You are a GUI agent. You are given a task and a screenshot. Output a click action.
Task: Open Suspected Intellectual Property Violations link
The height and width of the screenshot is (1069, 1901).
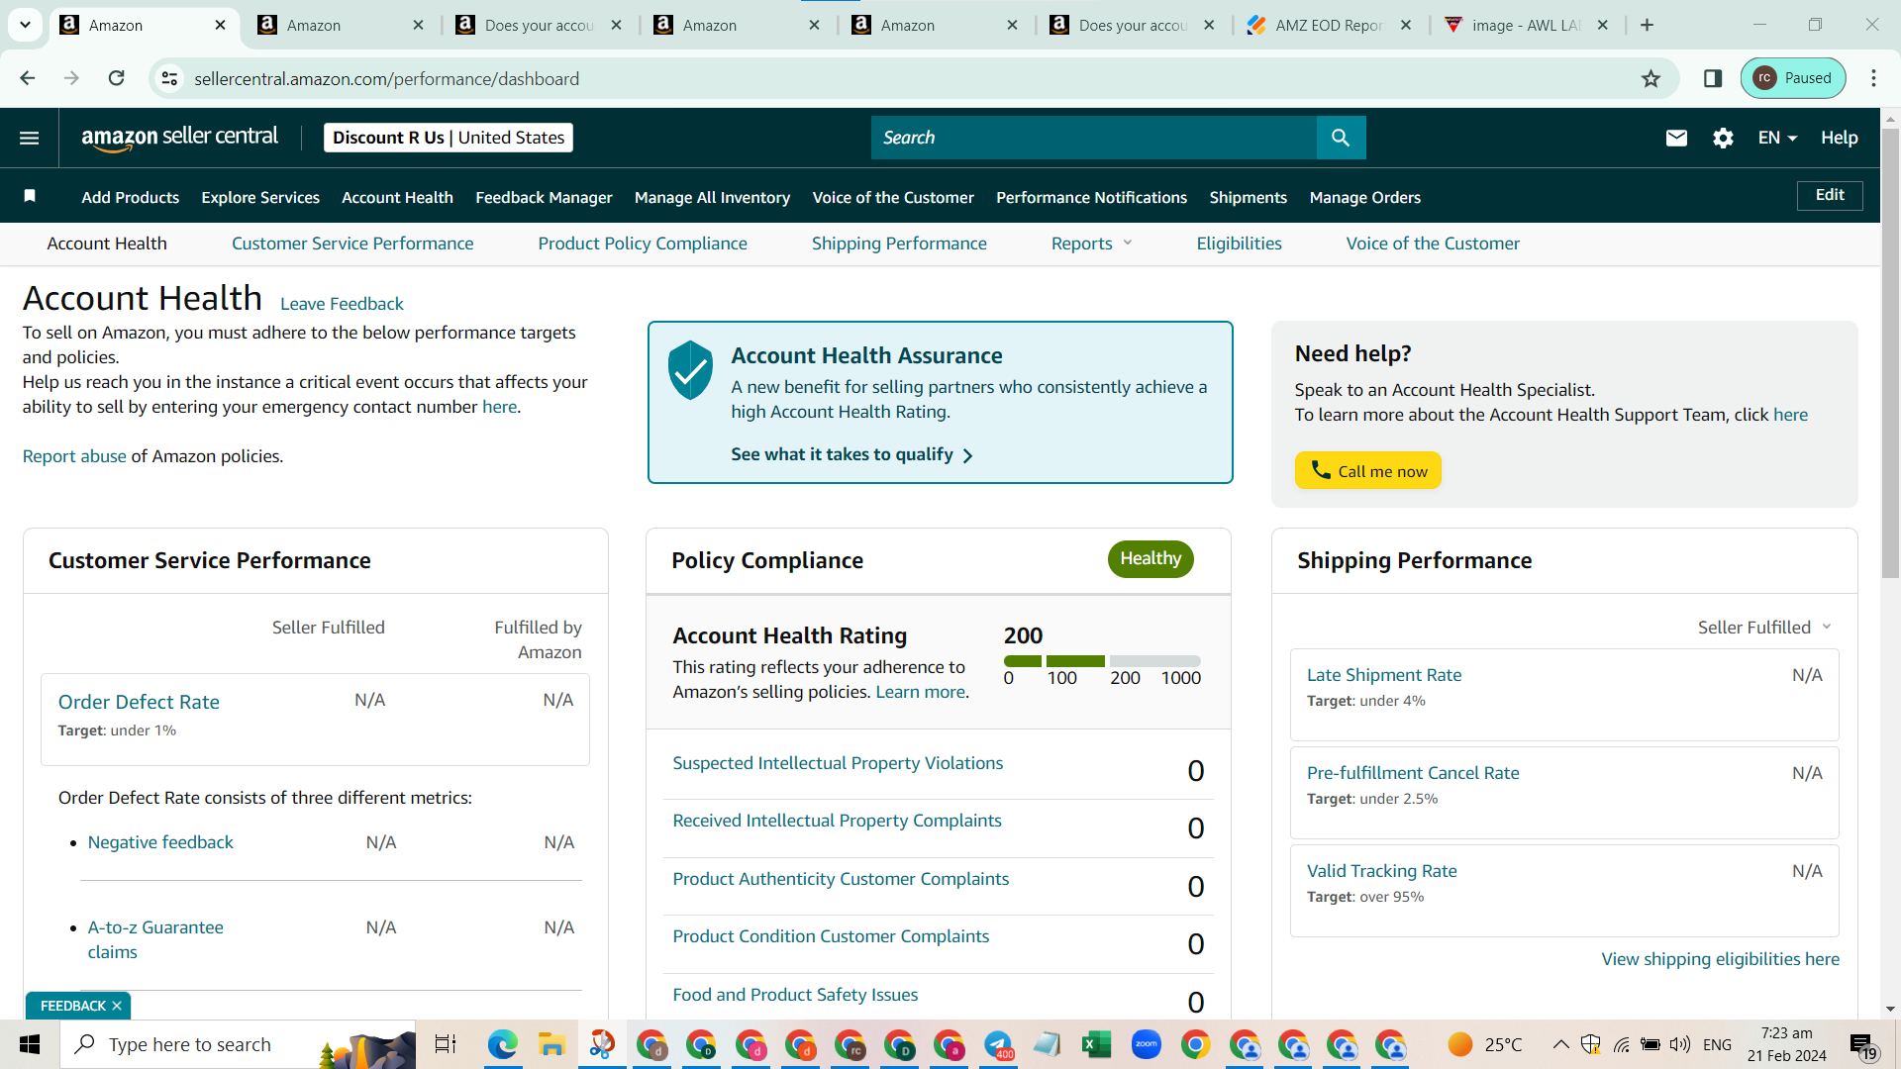838,763
